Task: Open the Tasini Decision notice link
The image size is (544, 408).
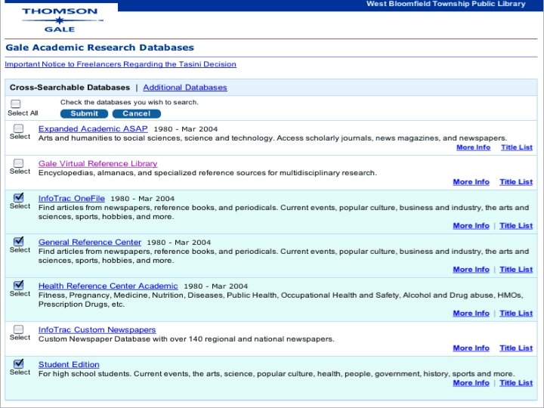Action: pos(120,64)
